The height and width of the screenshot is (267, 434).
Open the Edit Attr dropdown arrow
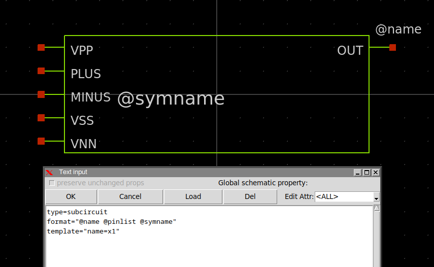376,197
